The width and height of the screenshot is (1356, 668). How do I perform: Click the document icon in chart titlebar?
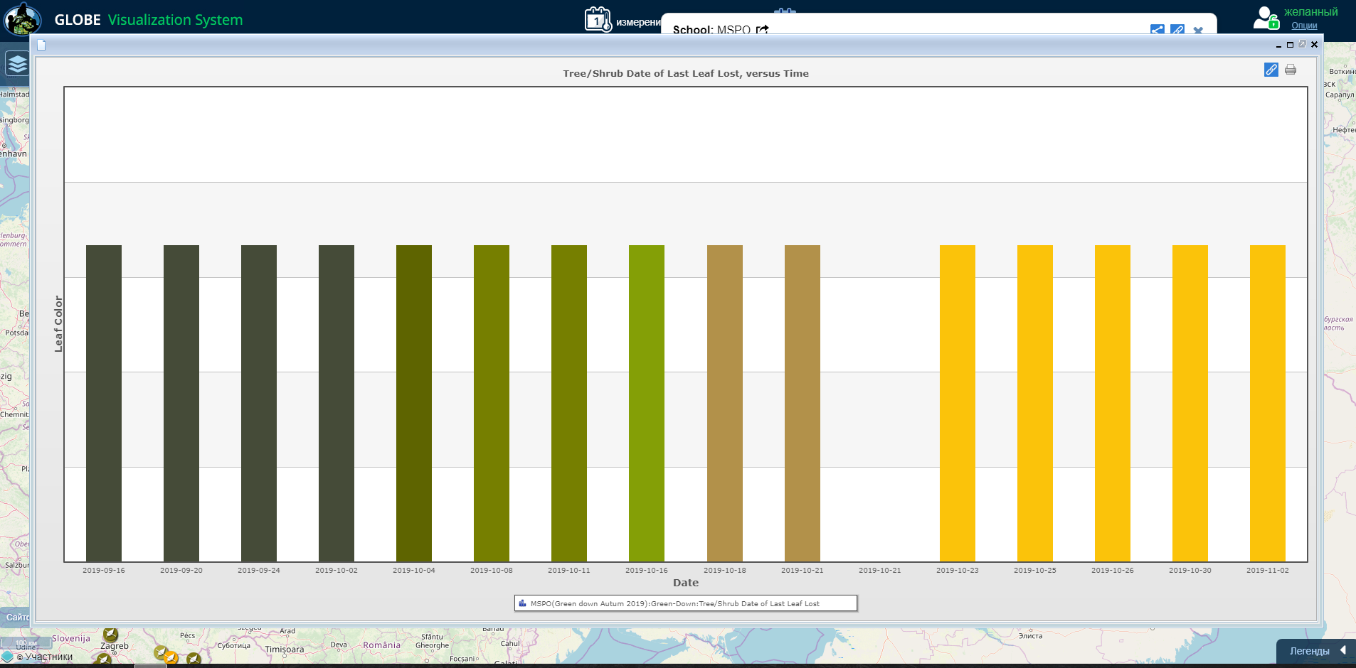[41, 45]
